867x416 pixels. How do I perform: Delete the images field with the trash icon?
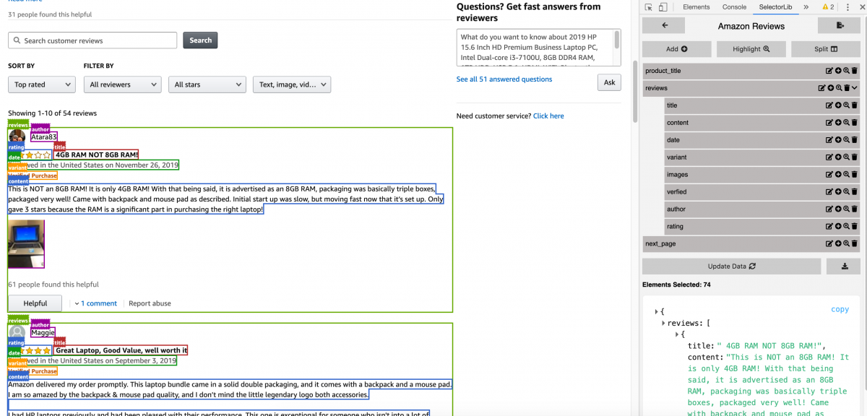[x=855, y=174]
